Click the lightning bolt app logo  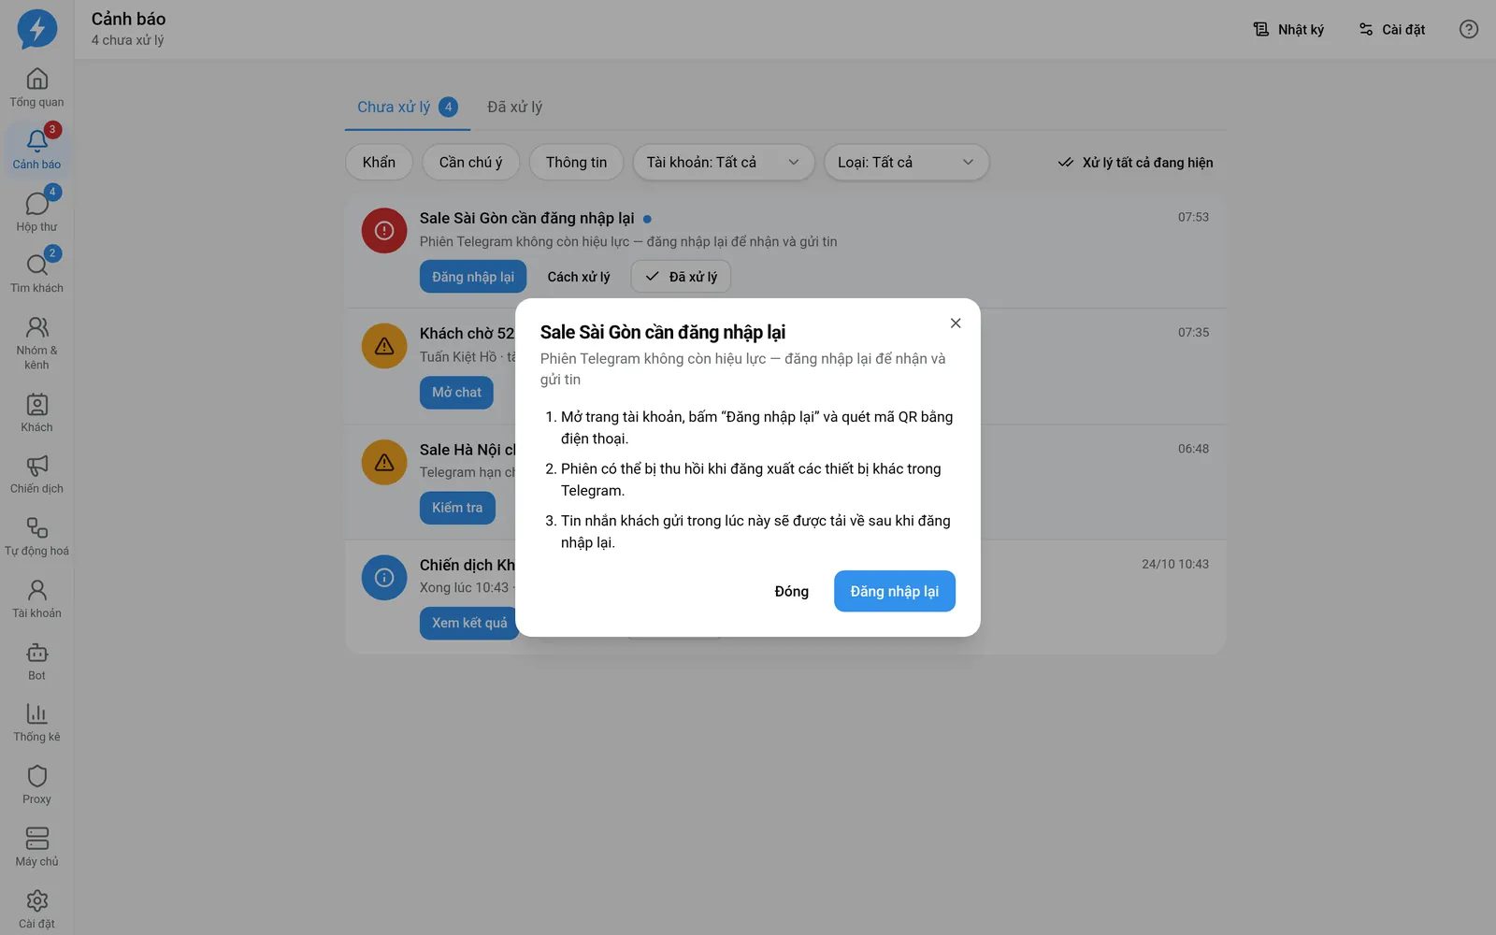coord(36,29)
